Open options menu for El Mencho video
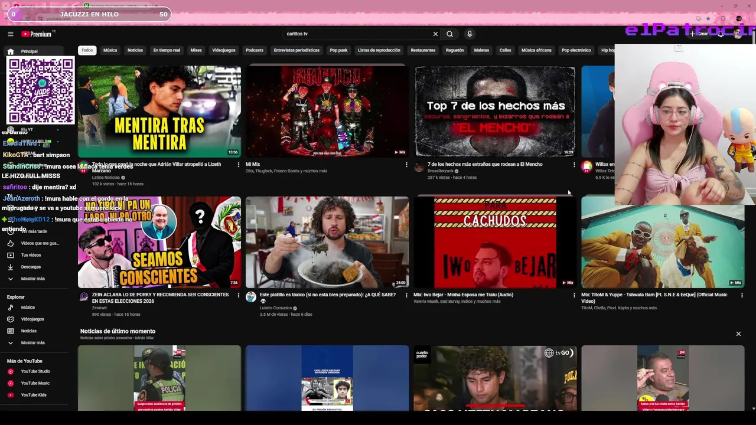 click(x=574, y=165)
